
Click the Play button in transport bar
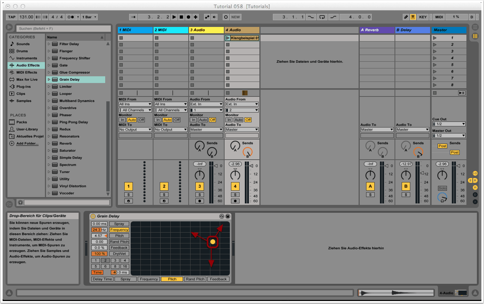coord(174,17)
